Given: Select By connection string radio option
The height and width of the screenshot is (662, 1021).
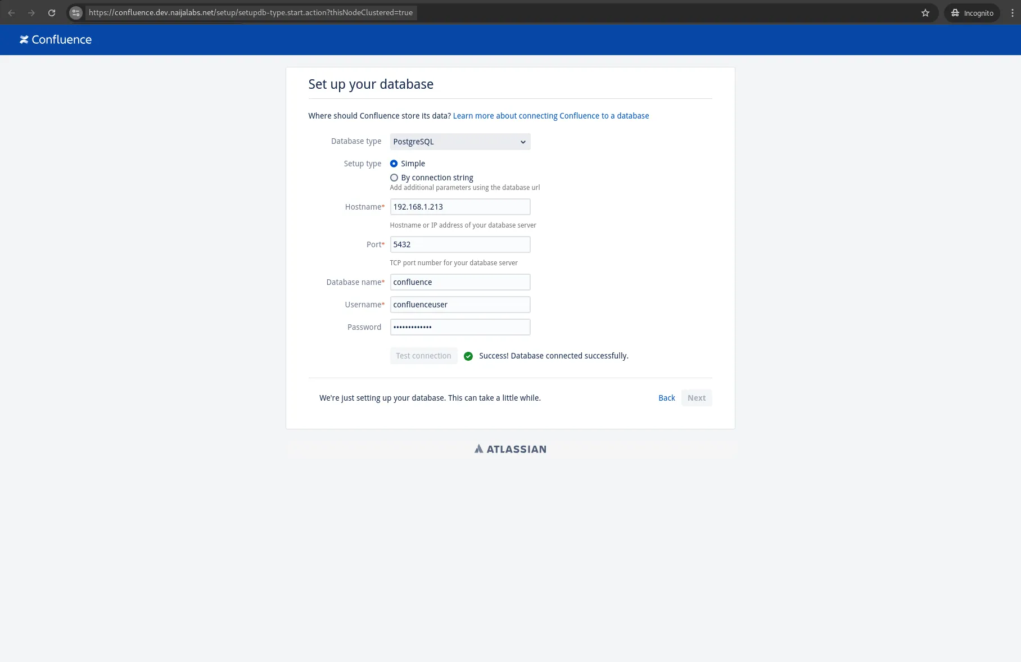Looking at the screenshot, I should pos(394,178).
